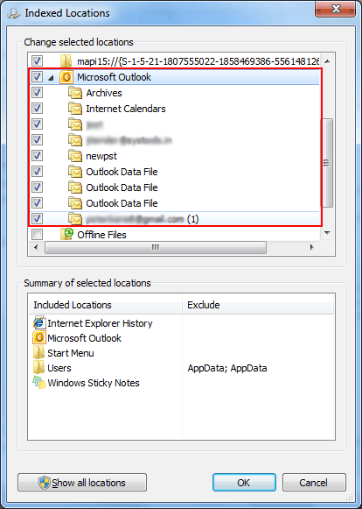This screenshot has height=509, width=362.
Task: Collapse the Microsoft Outlook tree node
Action: coord(52,78)
